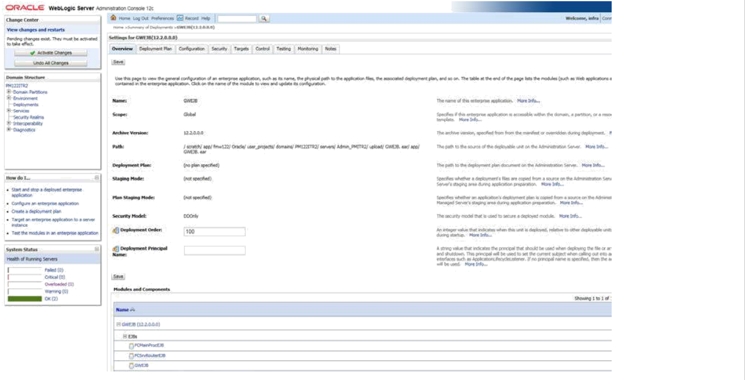Click in the toolbar search field
Screen dimensions: 745x380
[x=237, y=19]
